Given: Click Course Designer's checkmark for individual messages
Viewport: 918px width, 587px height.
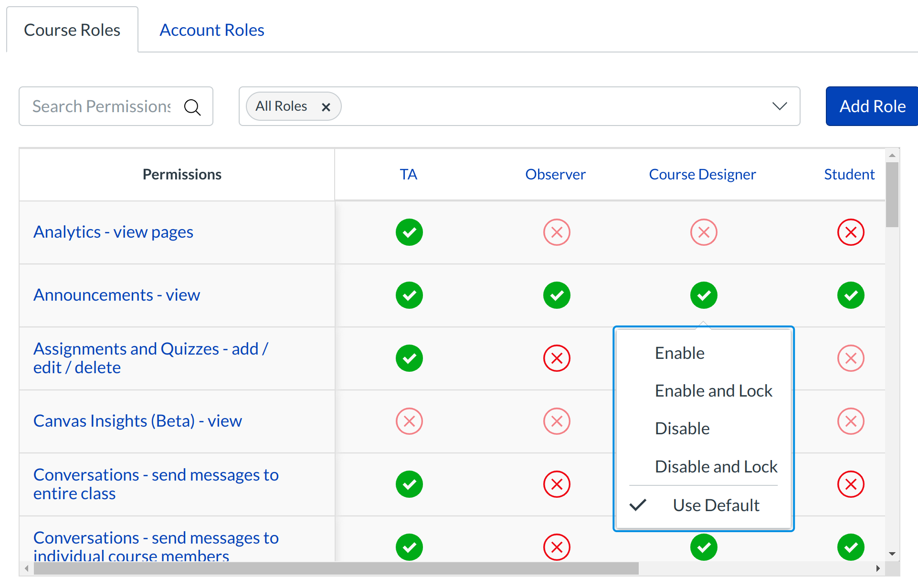Looking at the screenshot, I should (x=703, y=547).
